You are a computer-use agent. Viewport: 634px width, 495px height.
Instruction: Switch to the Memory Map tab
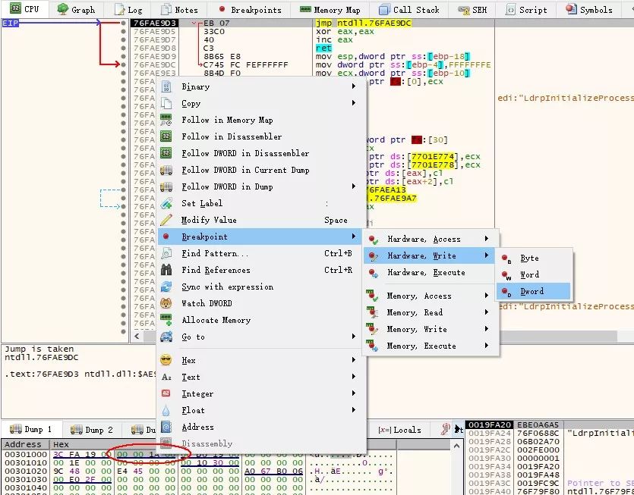(x=330, y=9)
